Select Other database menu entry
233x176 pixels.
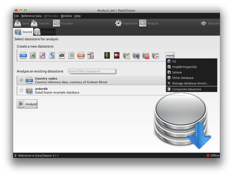click(x=191, y=78)
